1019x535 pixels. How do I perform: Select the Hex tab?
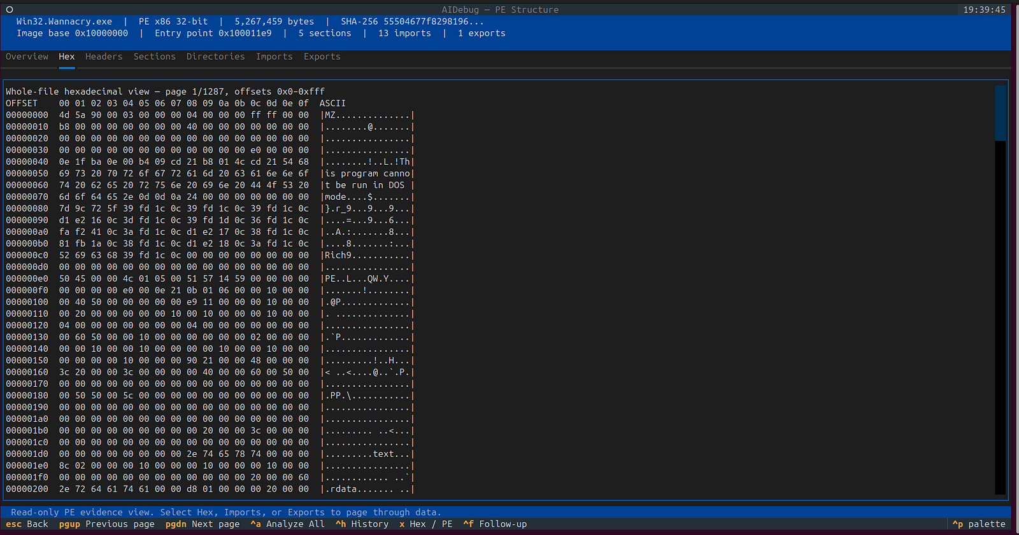click(67, 57)
